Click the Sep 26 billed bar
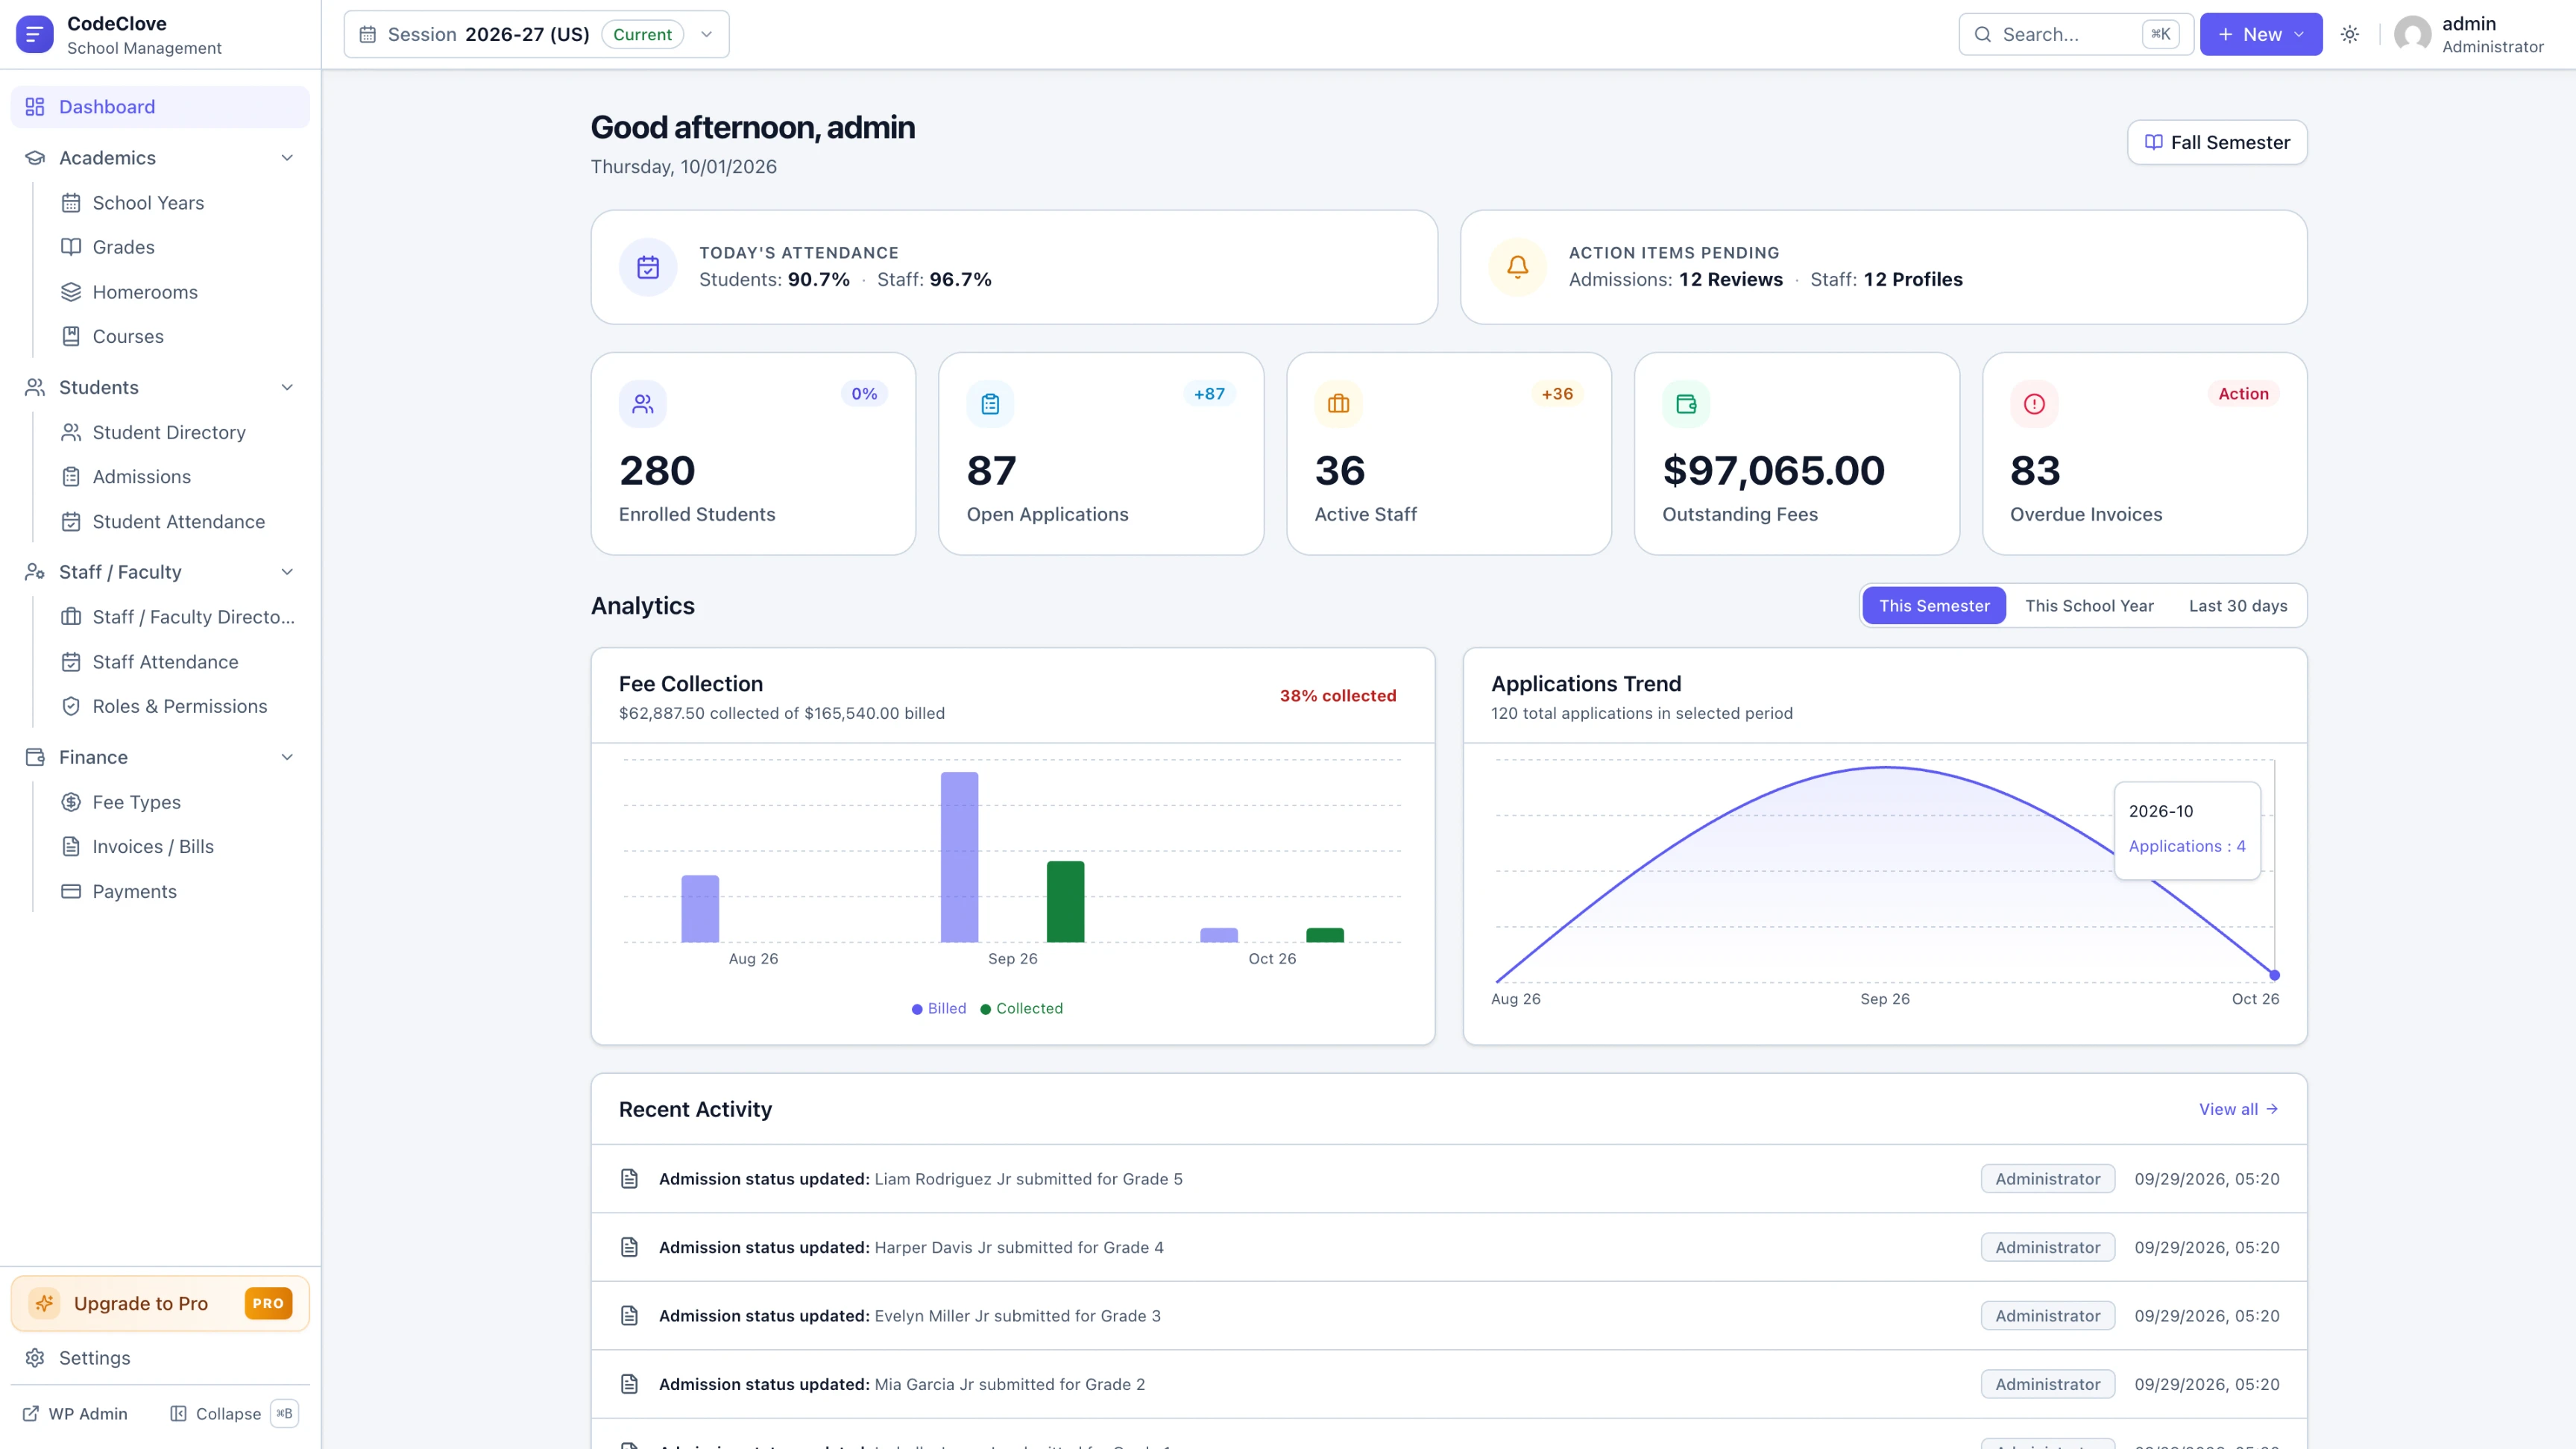 coord(959,857)
